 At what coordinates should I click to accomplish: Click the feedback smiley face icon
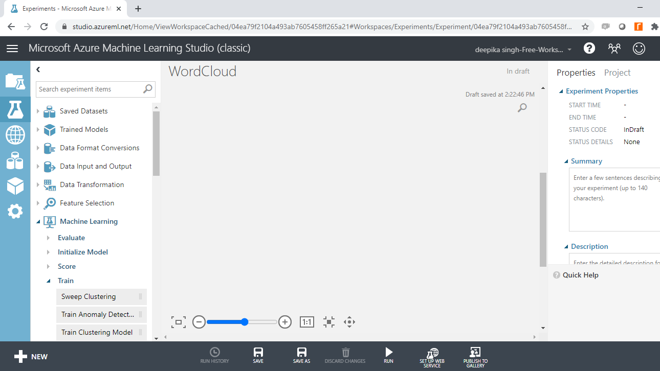pos(639,48)
